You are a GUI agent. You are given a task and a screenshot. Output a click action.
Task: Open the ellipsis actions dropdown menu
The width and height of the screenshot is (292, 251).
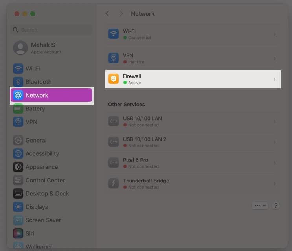260,206
